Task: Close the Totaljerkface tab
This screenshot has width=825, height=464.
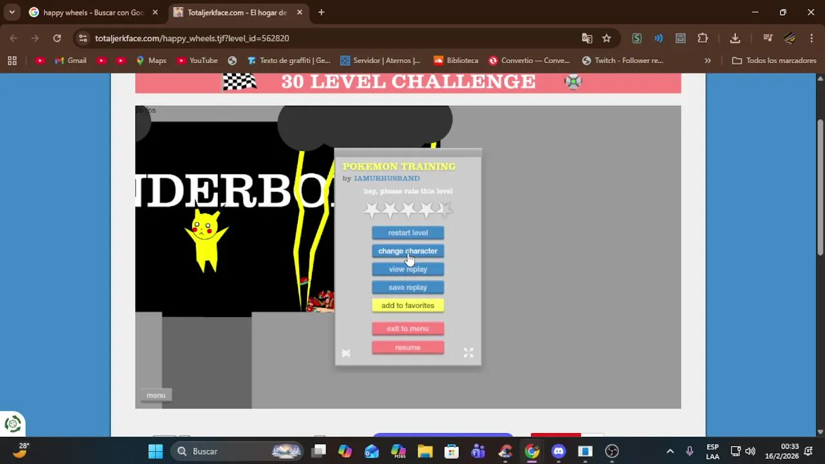Action: tap(300, 12)
